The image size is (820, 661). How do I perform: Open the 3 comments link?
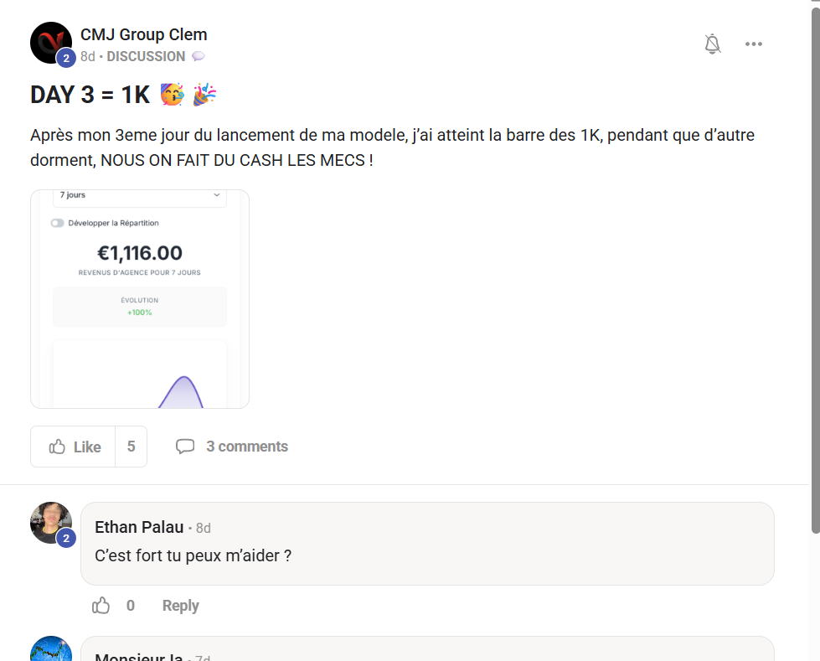pos(247,447)
